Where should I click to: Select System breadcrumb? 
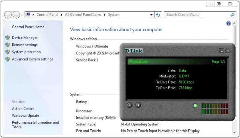click(114, 15)
